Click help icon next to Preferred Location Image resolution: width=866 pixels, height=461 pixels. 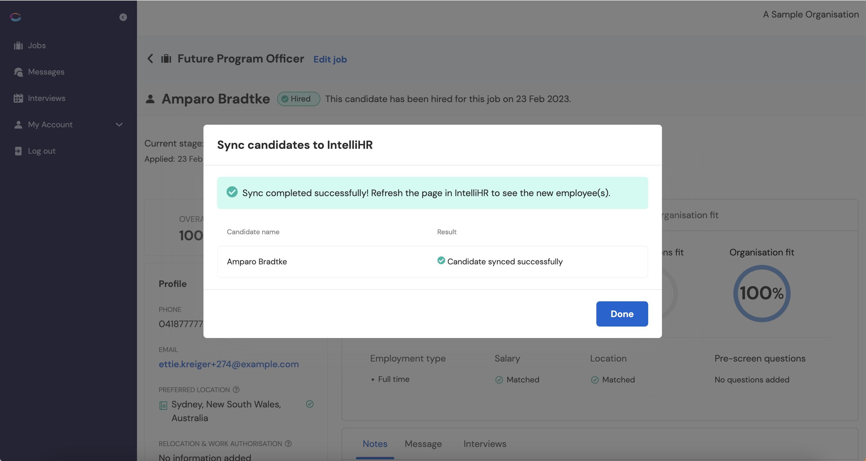(236, 390)
